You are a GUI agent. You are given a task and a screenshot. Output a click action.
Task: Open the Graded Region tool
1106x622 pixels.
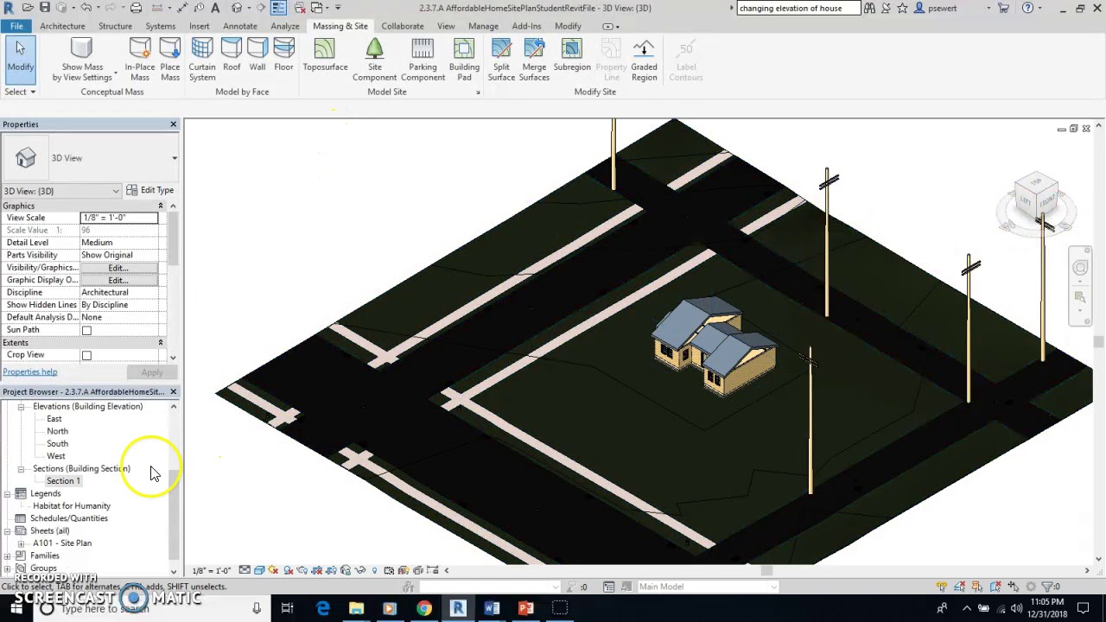[x=644, y=60]
